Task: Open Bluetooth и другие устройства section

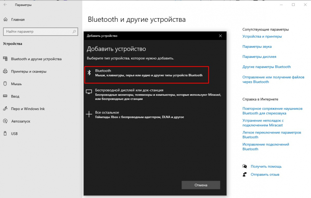Action: coord(36,59)
